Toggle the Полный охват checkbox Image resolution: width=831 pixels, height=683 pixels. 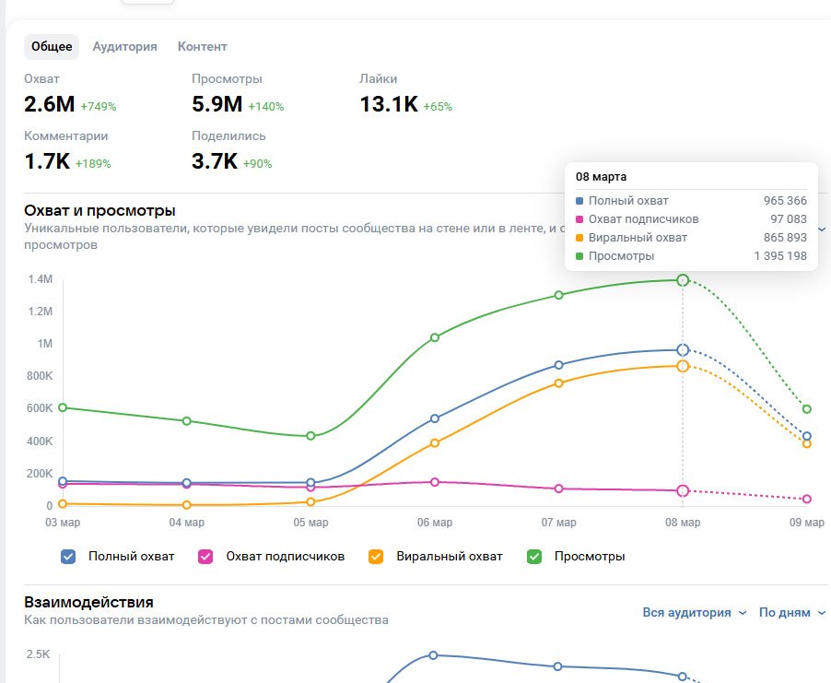68,557
